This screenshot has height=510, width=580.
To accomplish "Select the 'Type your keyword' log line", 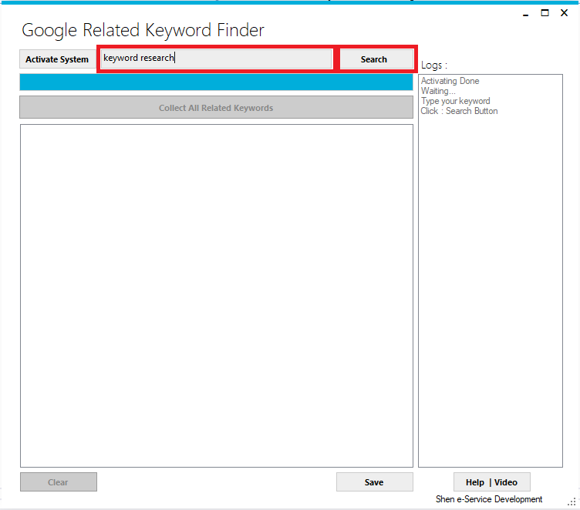I will 456,101.
